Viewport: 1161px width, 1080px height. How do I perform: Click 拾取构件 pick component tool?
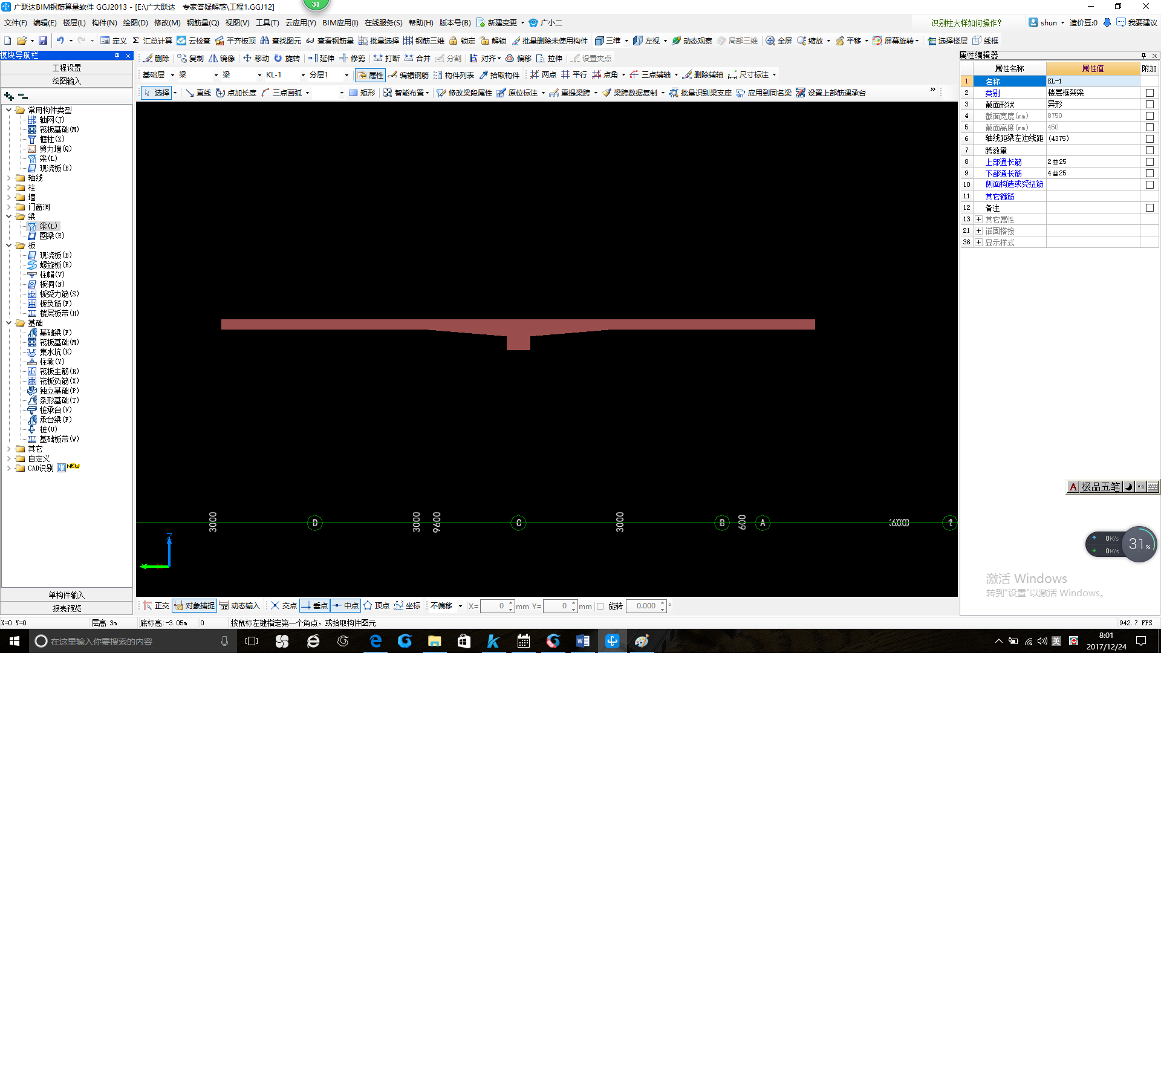tap(499, 75)
